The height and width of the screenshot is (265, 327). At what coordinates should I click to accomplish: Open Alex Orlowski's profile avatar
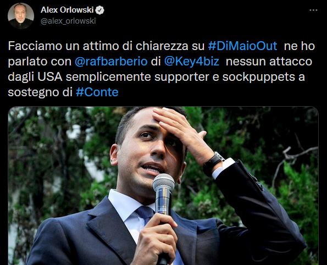(x=21, y=16)
